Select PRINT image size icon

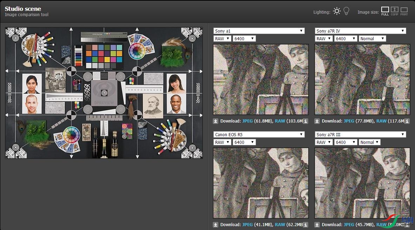point(404,11)
